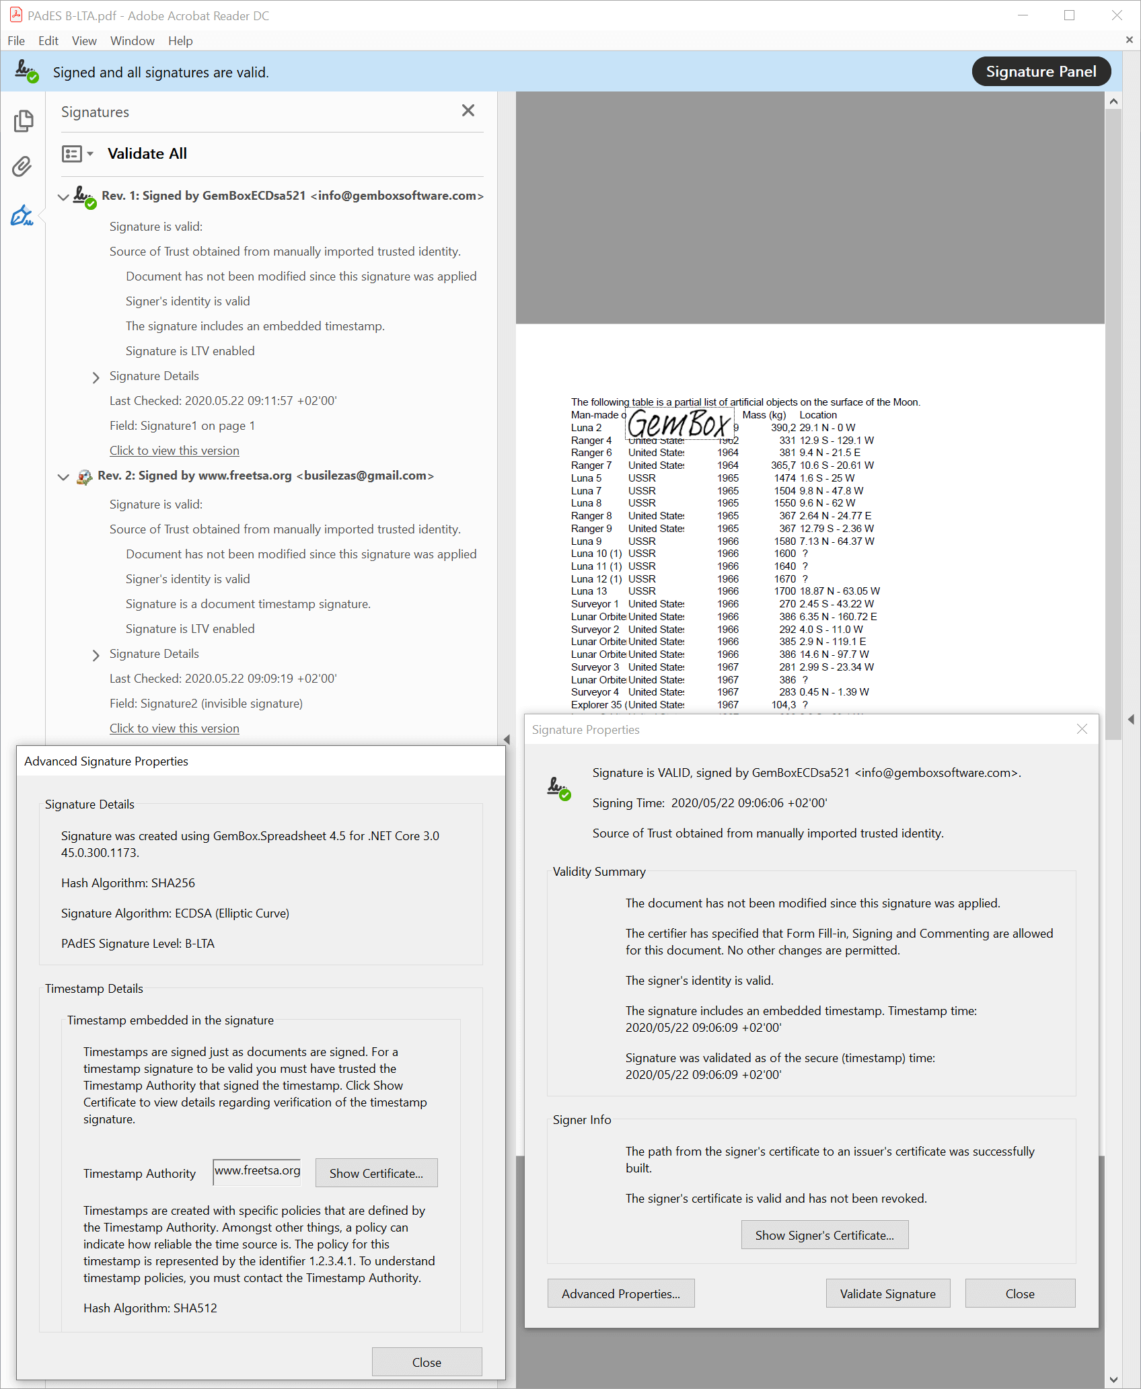The width and height of the screenshot is (1141, 1389).
Task: Collapse the left navigation pane arrow
Action: (507, 739)
